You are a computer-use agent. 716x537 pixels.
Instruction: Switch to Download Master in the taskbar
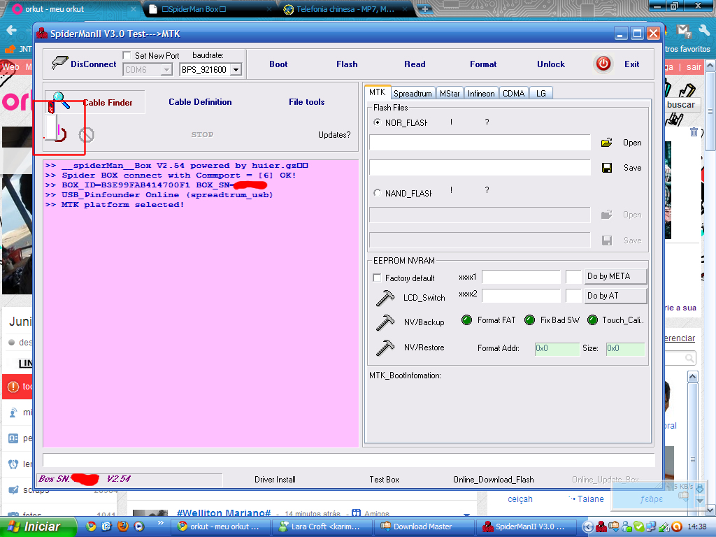pos(422,527)
